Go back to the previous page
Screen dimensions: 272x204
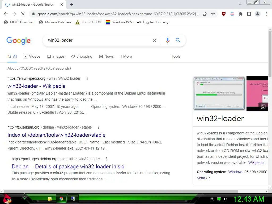6,14
